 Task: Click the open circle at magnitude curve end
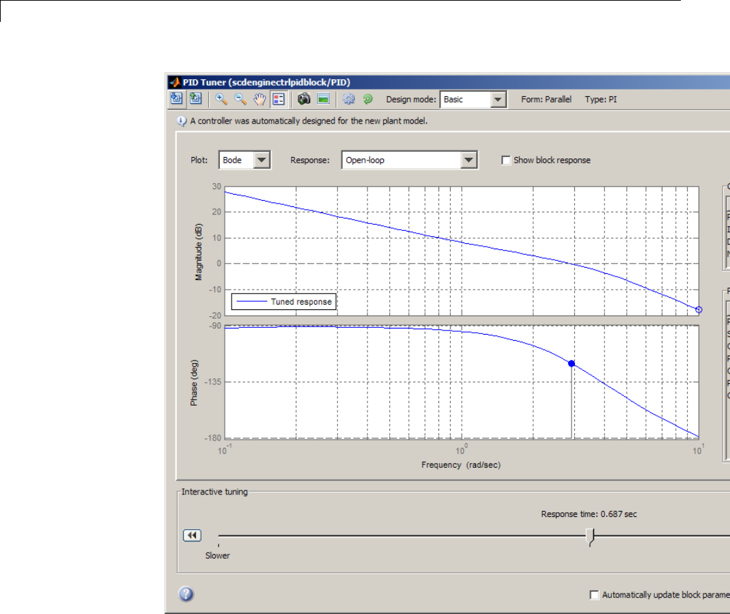coord(699,309)
